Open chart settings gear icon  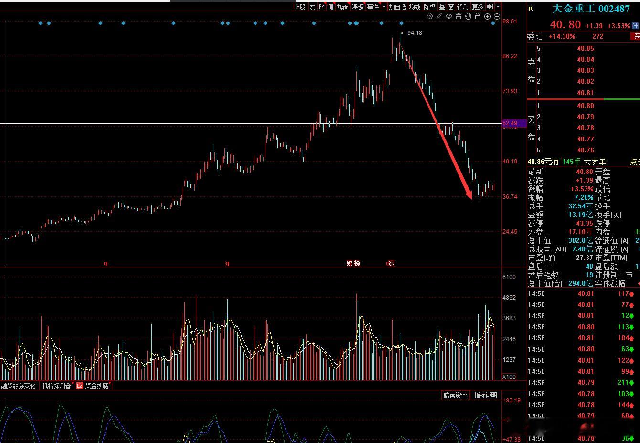[x=430, y=16]
